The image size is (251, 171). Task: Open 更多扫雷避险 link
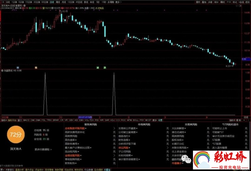pos(43,149)
